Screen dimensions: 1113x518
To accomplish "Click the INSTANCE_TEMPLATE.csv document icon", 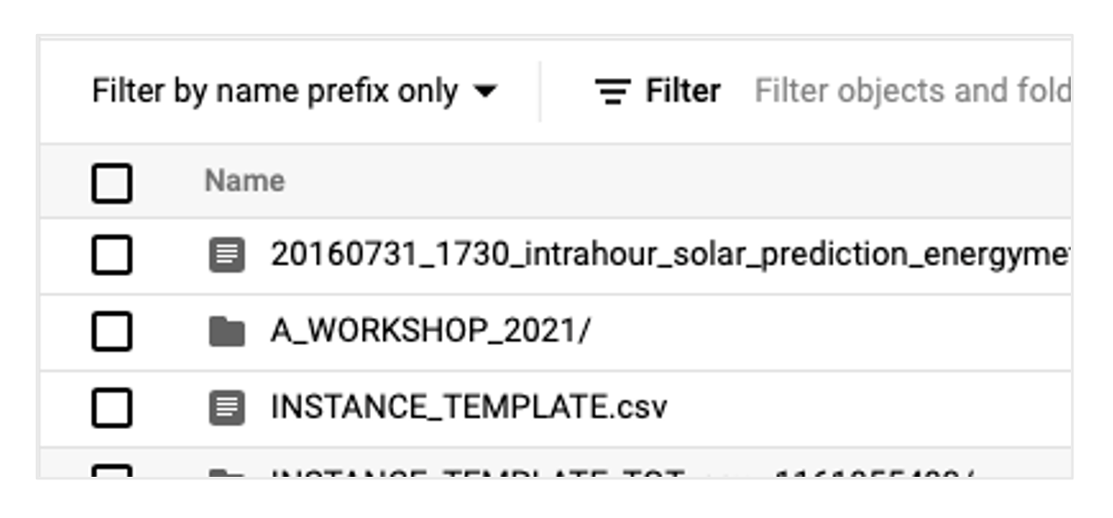I will point(227,408).
